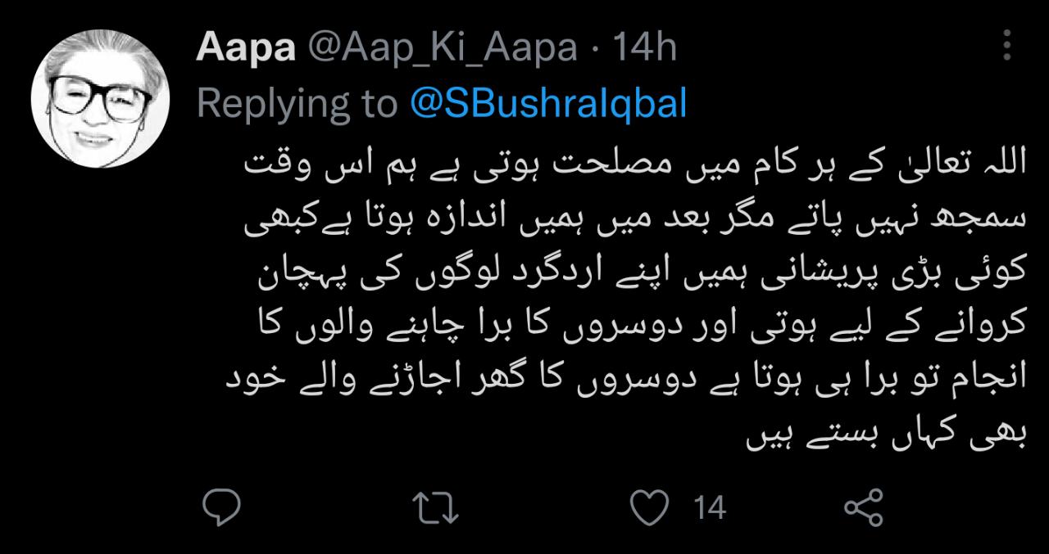Viewport: 1049px width, 554px height.
Task: Retweet this post using the arrows icon
Action: coord(435,507)
